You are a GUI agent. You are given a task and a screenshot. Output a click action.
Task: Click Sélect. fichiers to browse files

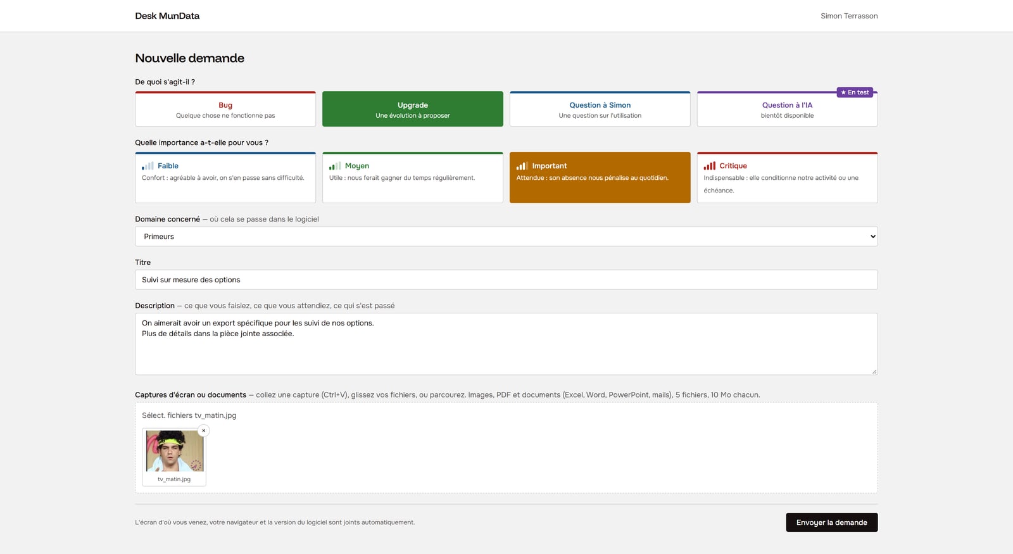167,415
